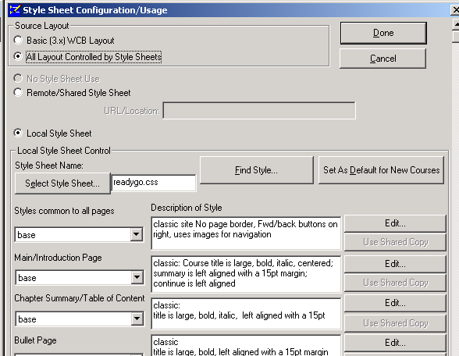Screen dimensions: 459x356
Task: Click the Done button
Action: click(x=383, y=33)
